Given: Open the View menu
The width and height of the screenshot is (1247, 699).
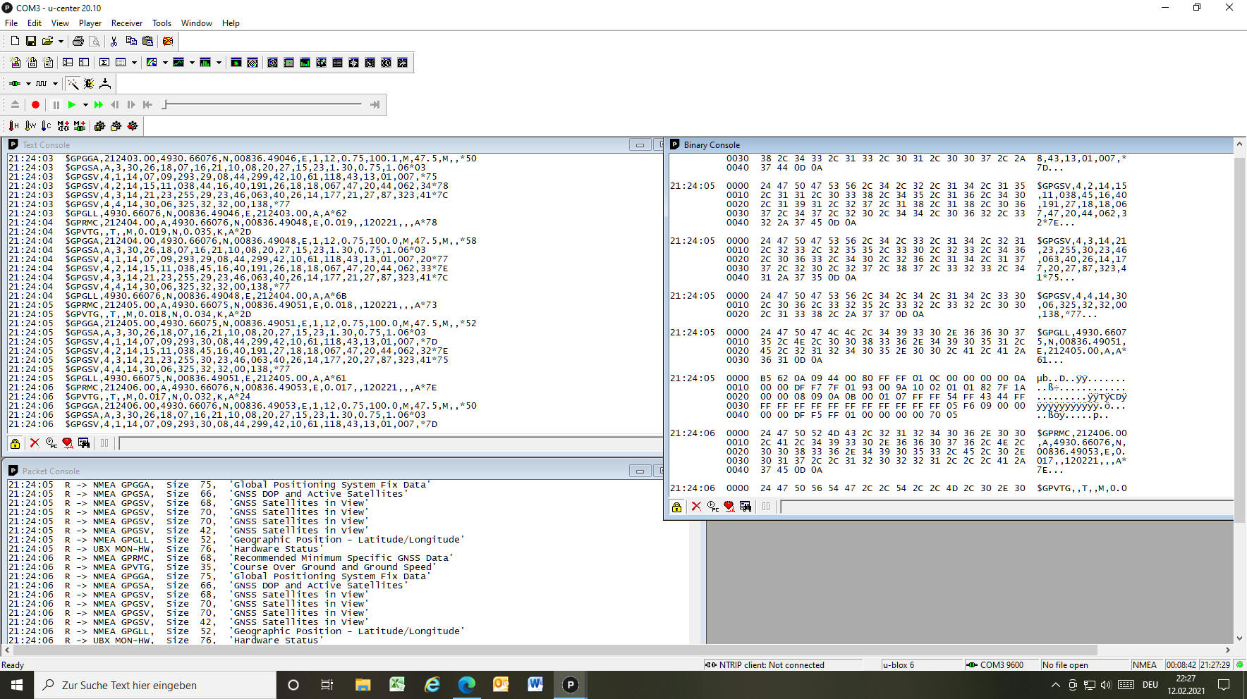Looking at the screenshot, I should click(60, 23).
